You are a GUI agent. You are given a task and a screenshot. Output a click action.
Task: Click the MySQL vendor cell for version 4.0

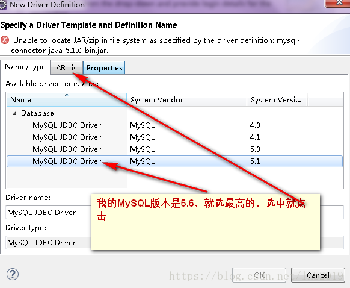[x=142, y=125]
